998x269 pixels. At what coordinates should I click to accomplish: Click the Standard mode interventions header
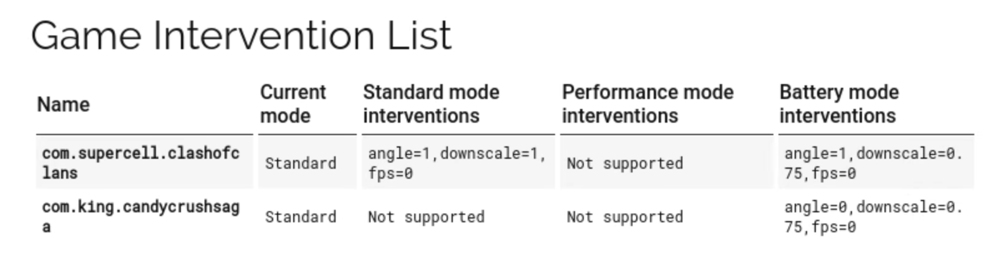(431, 104)
